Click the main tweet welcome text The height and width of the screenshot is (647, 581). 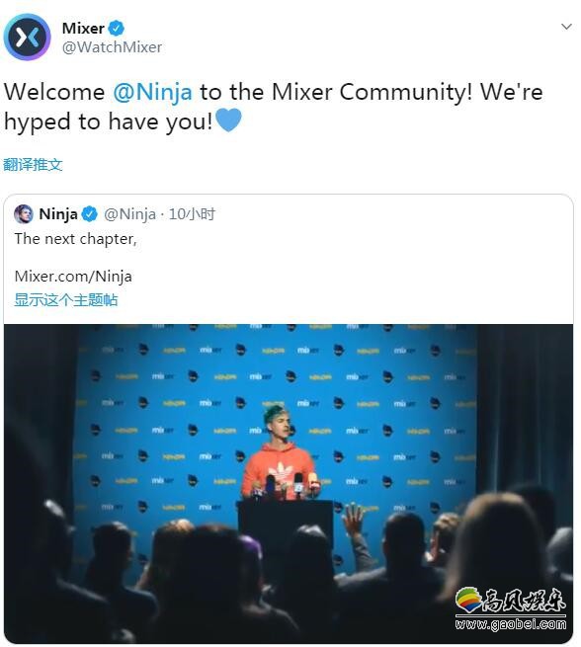[x=273, y=107]
